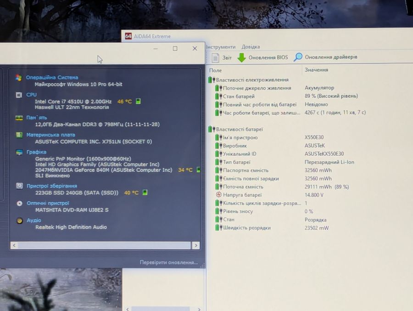Click the horizontal scrollbar track in summary panel
The image size is (413, 311).
(x=104, y=246)
